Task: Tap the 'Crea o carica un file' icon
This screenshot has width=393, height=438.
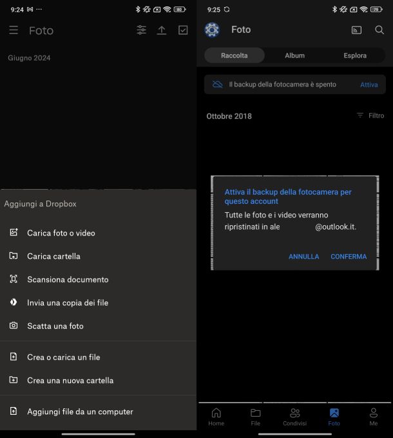Action: [14, 357]
